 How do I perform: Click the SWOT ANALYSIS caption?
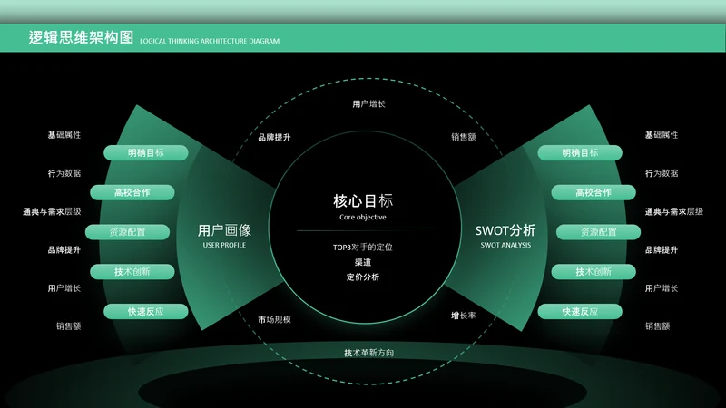click(505, 245)
